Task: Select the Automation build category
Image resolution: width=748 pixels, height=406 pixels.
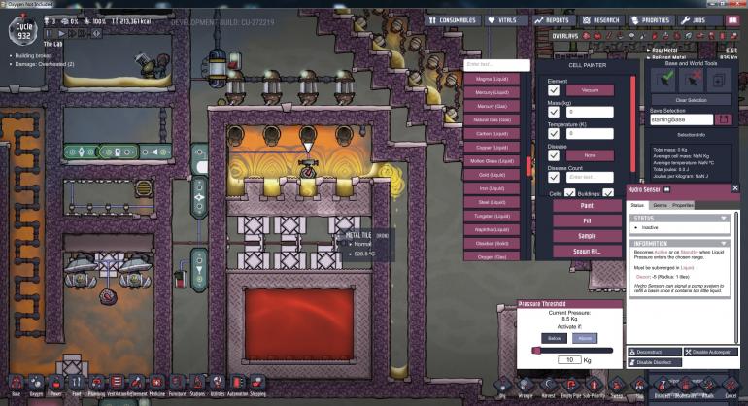Action: (x=236, y=383)
